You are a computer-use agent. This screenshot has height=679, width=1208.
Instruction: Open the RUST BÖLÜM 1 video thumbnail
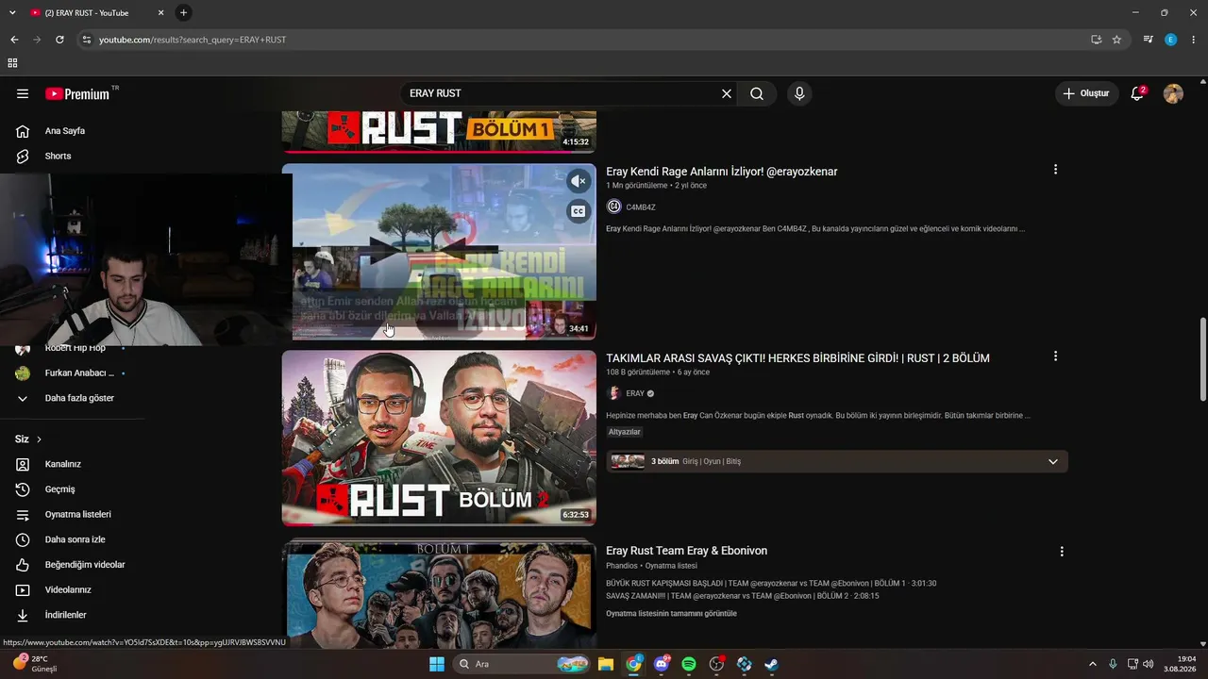point(439,131)
